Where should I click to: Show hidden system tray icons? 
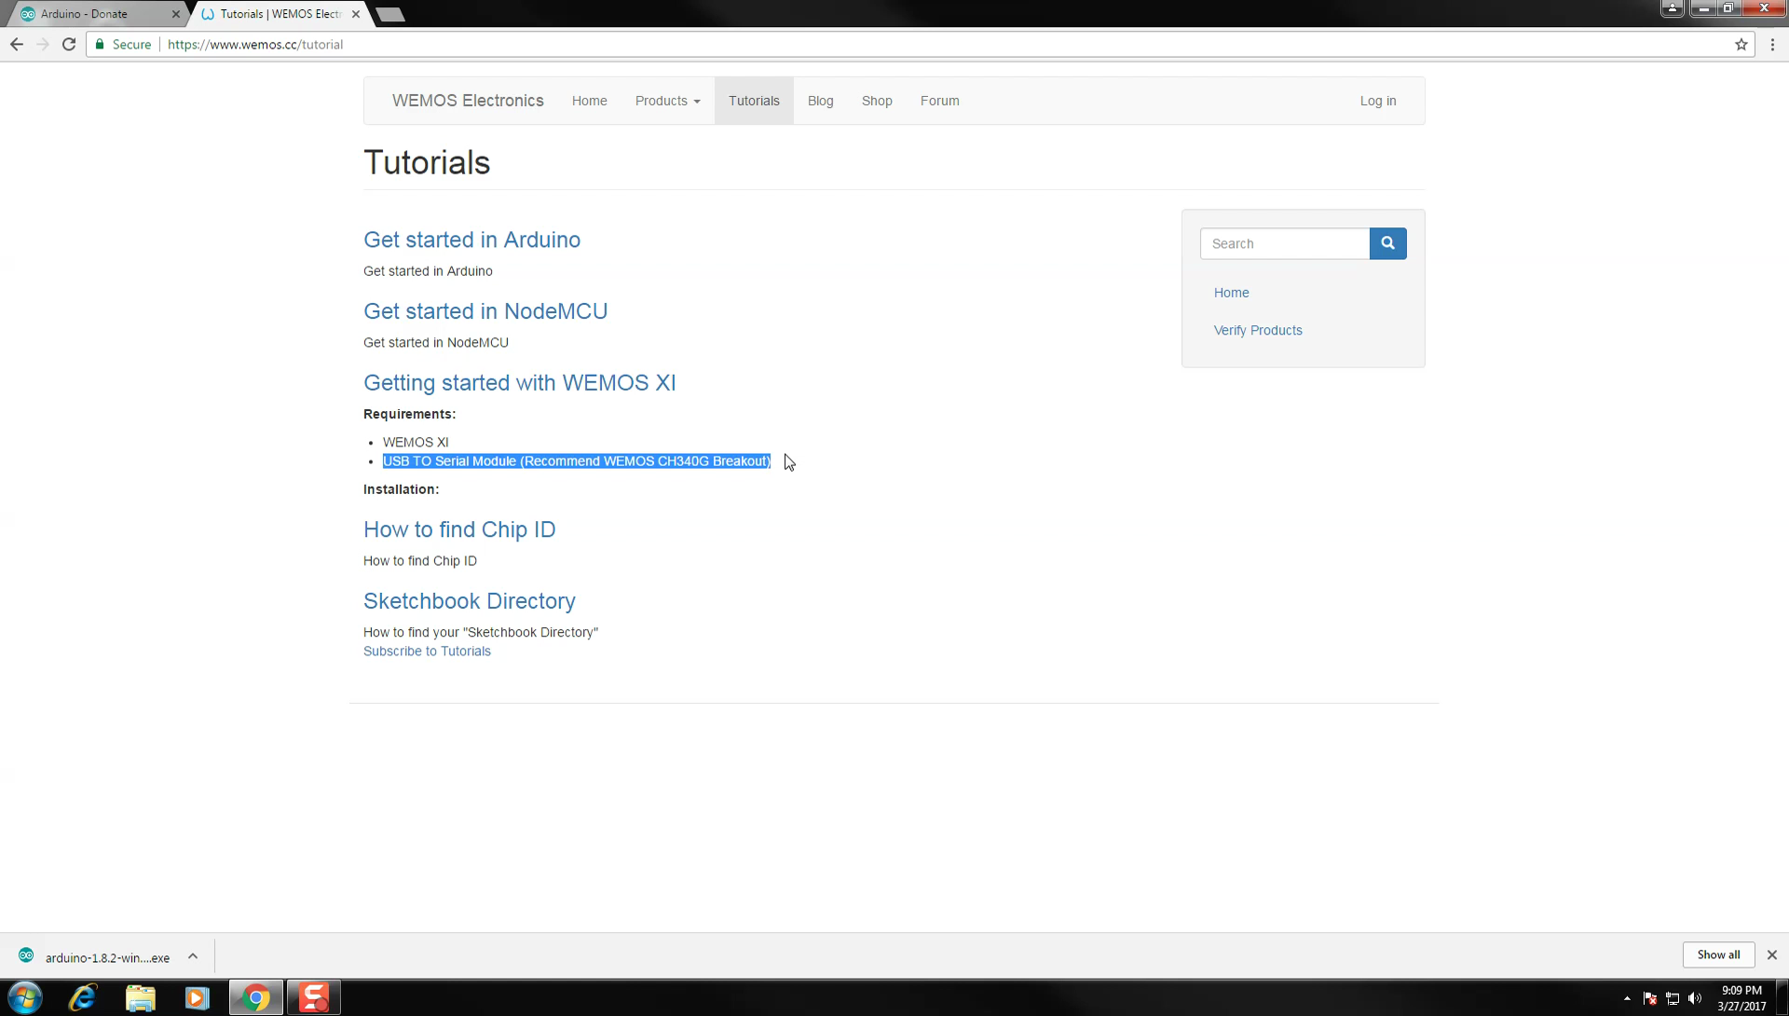1627,998
